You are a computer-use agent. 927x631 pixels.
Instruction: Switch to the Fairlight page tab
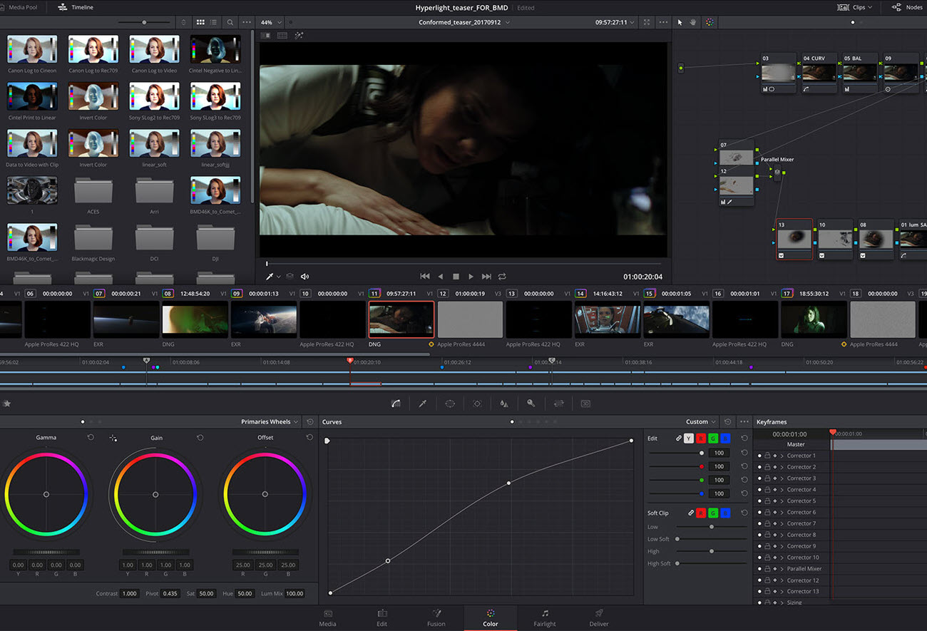(545, 617)
